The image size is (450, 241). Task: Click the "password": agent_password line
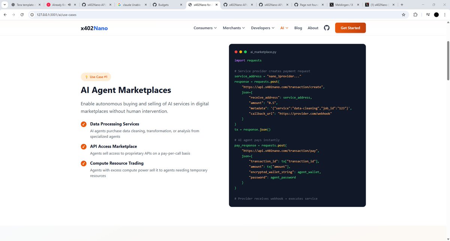[272, 177]
